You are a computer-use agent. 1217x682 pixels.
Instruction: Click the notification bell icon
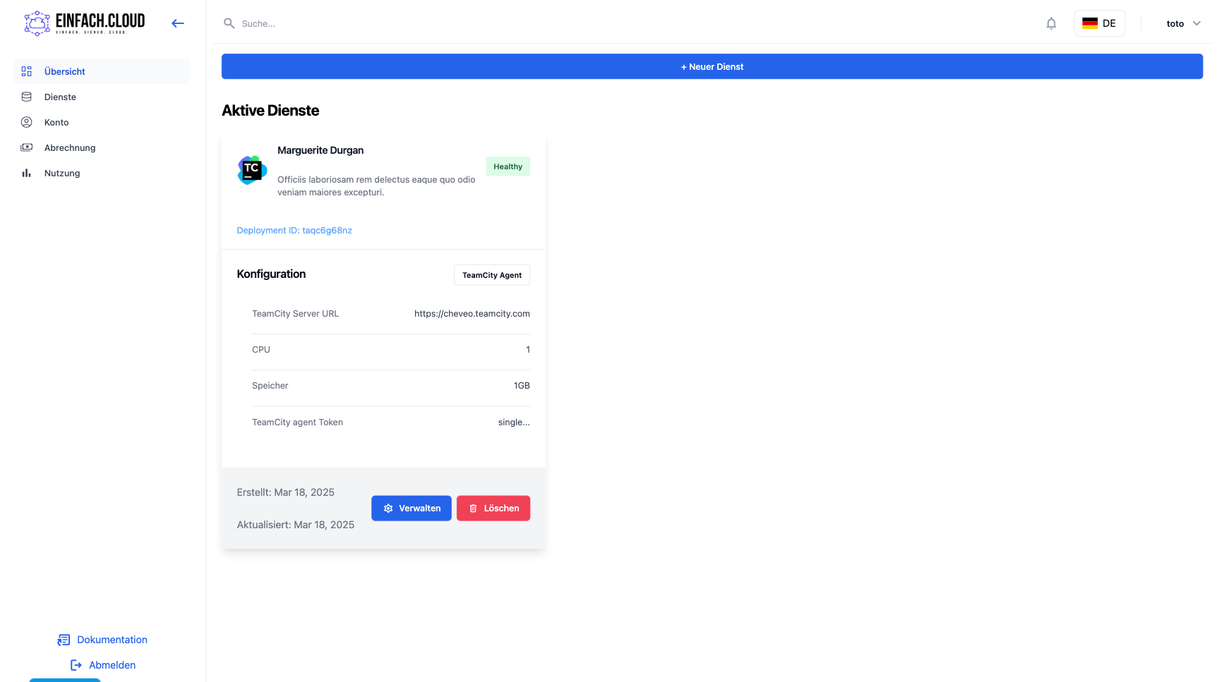(x=1051, y=23)
